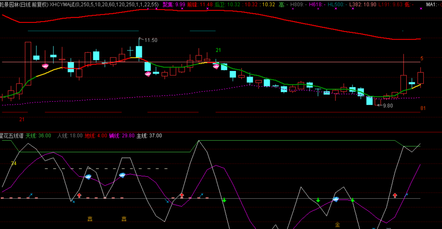The width and height of the screenshot is (442, 229).
Task: Select the cyan candle at the 9.80 low
Action: pos(369,100)
